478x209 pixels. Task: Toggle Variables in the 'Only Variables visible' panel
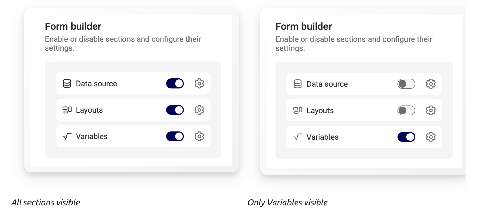406,137
